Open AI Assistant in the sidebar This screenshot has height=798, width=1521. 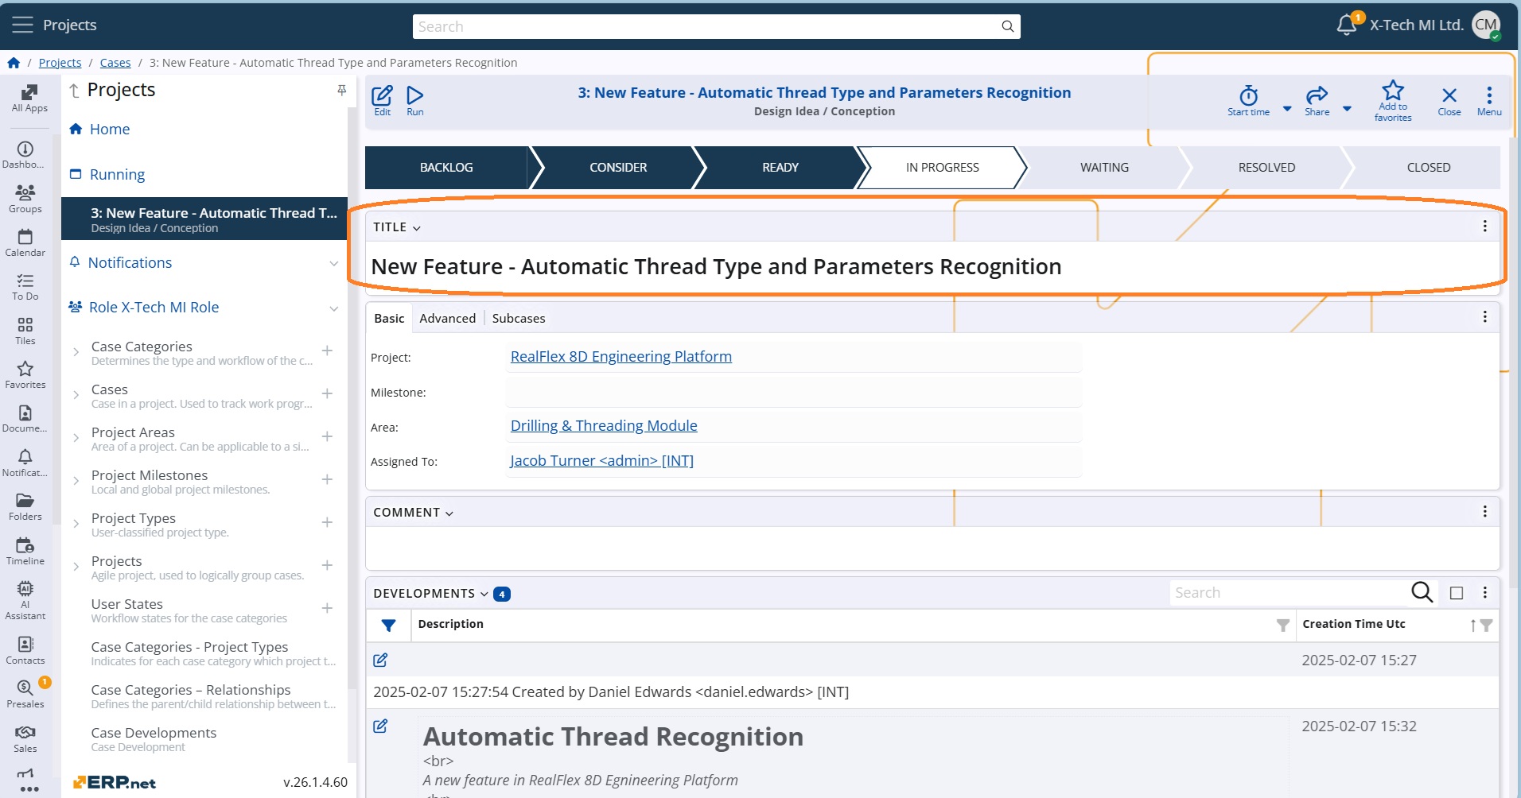pyautogui.click(x=25, y=600)
